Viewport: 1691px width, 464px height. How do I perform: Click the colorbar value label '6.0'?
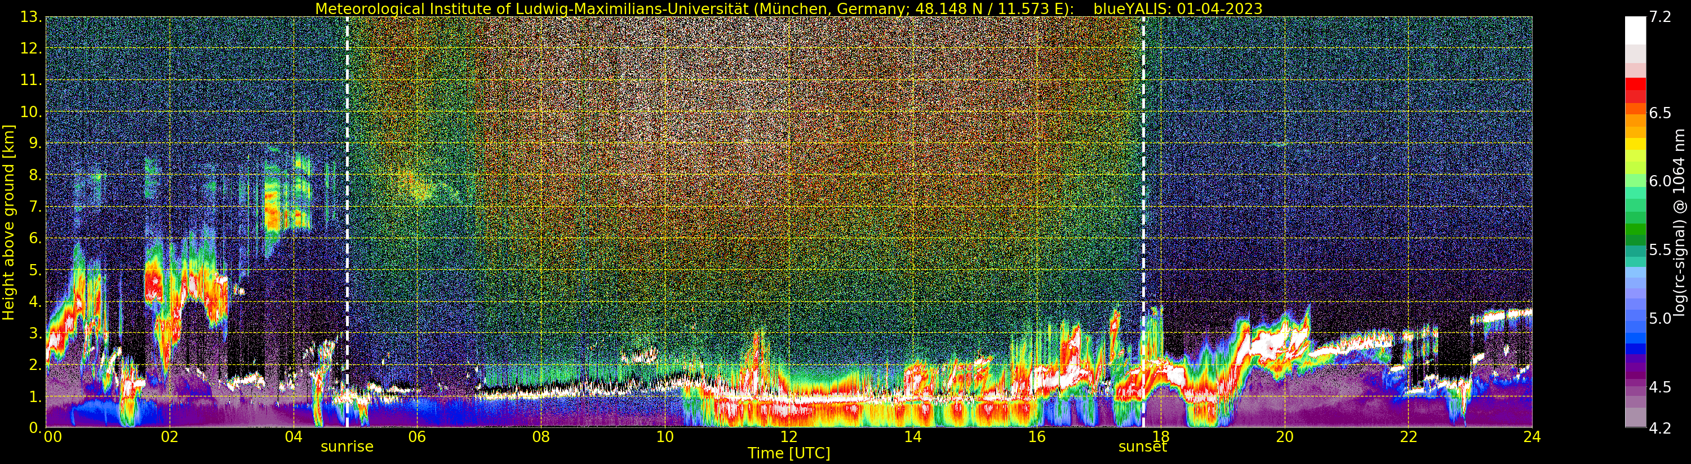coord(1660,181)
